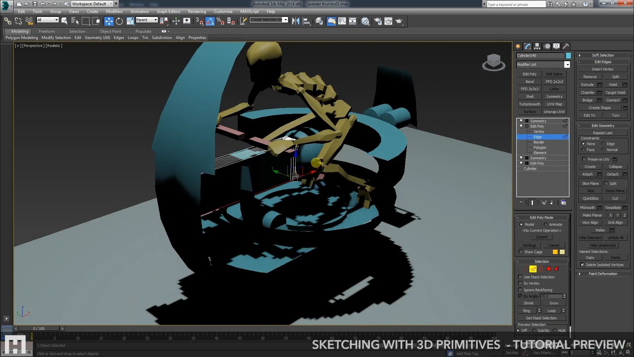Open the Select by Name dialog icon

[75, 21]
